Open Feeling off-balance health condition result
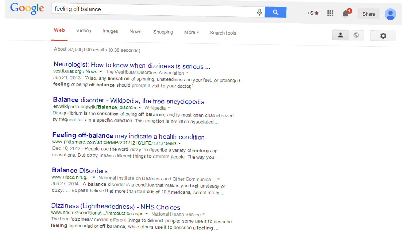 (128, 136)
